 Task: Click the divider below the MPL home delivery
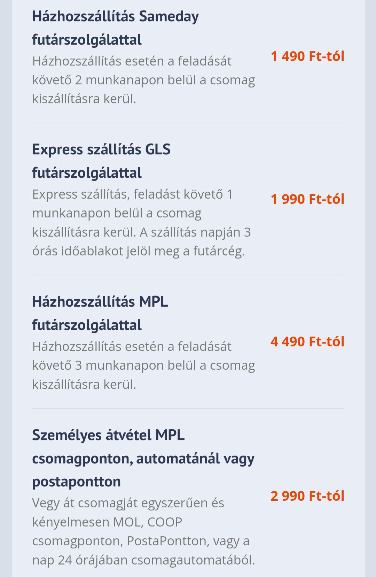(188, 408)
